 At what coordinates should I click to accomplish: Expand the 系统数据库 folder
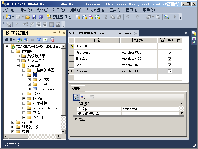(x=18, y=56)
